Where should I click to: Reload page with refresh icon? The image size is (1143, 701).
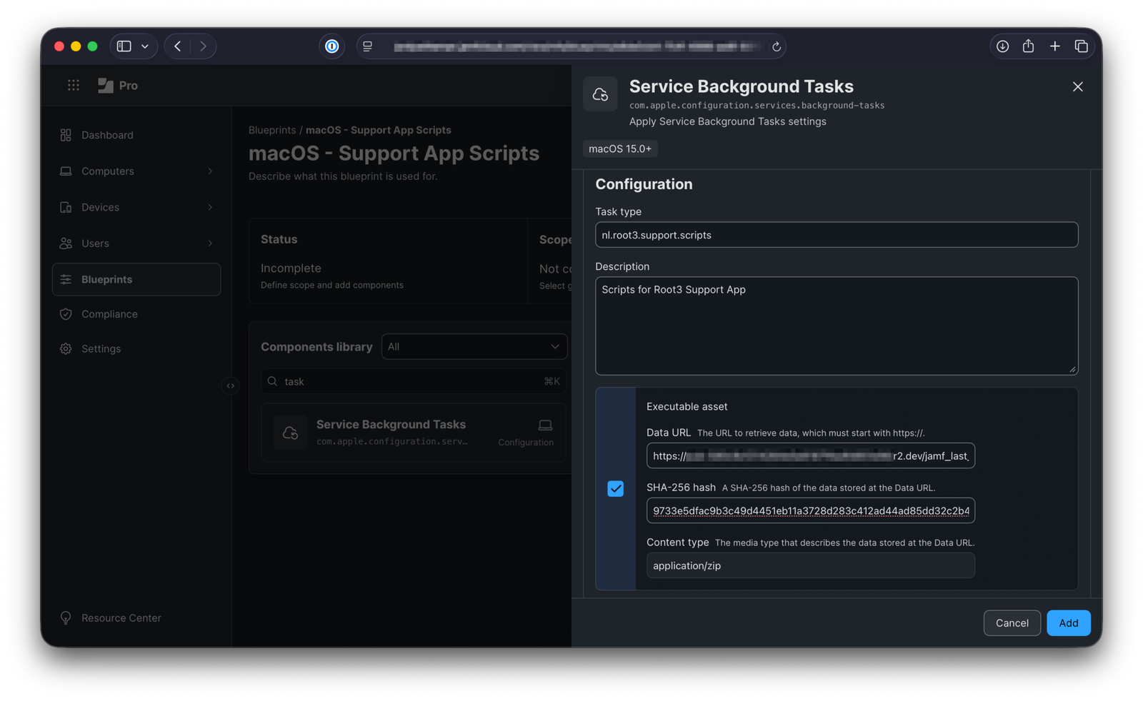(x=776, y=47)
